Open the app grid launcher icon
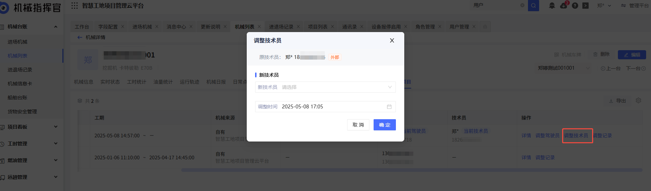 75,6
